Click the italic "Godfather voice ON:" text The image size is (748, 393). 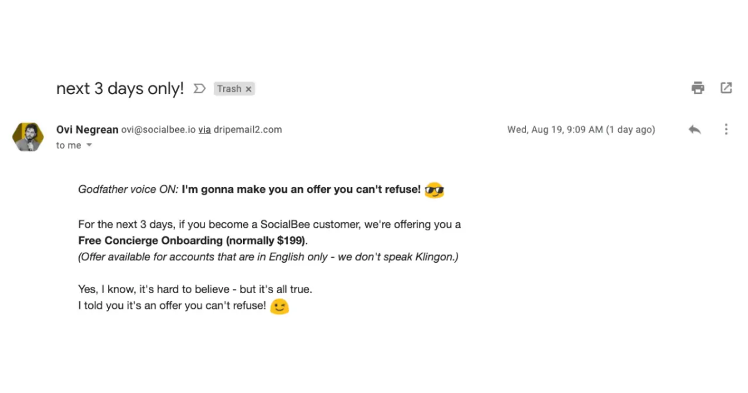(128, 190)
